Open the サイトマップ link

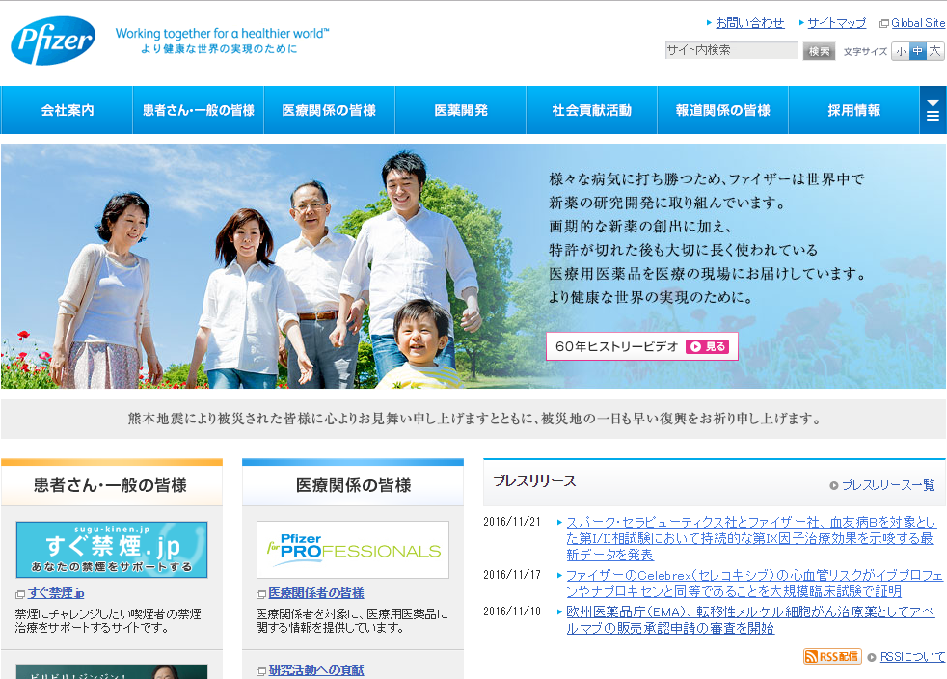pyautogui.click(x=836, y=23)
